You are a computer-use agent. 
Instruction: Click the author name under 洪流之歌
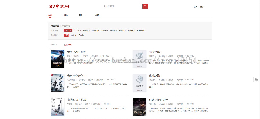pyautogui.click(x=152, y=80)
